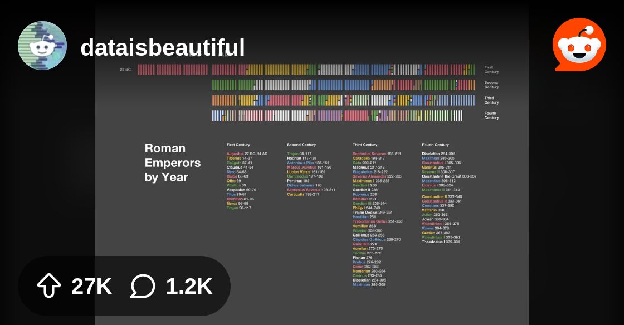This screenshot has height=325, width=624.
Task: Click the Second Century timeline bar row
Action: click(x=343, y=85)
